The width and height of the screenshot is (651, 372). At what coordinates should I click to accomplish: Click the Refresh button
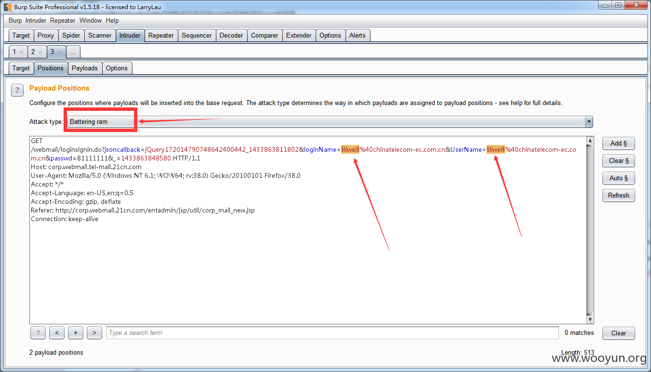pos(619,195)
